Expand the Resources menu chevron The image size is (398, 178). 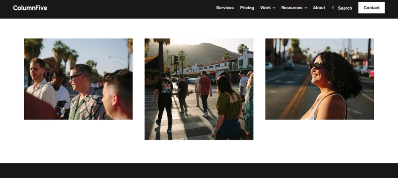306,8
